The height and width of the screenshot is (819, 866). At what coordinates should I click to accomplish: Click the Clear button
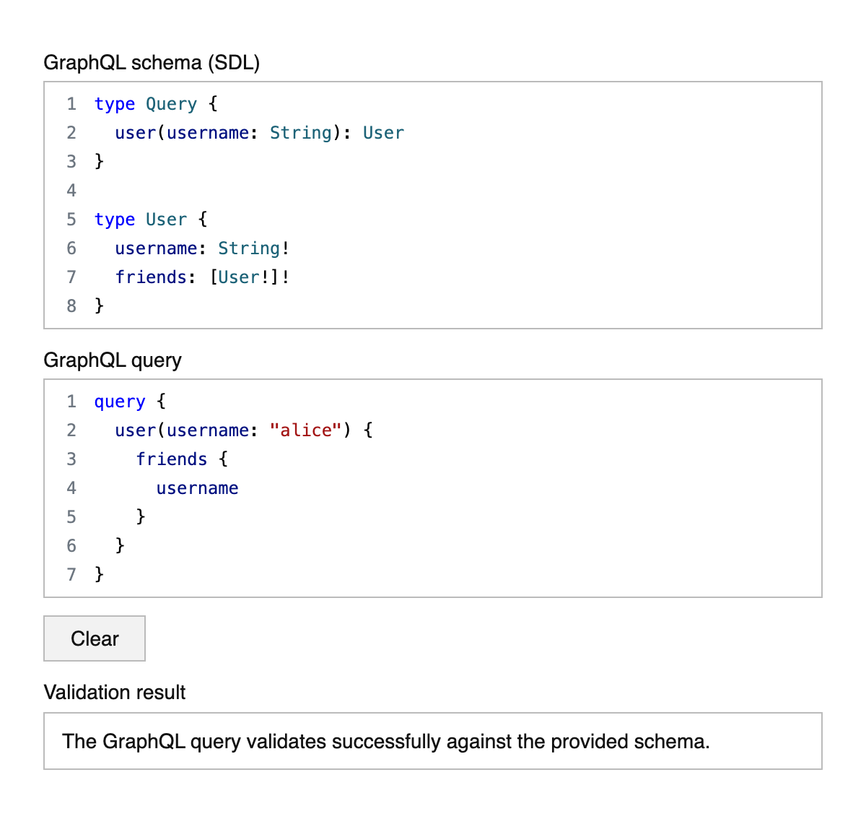point(95,638)
